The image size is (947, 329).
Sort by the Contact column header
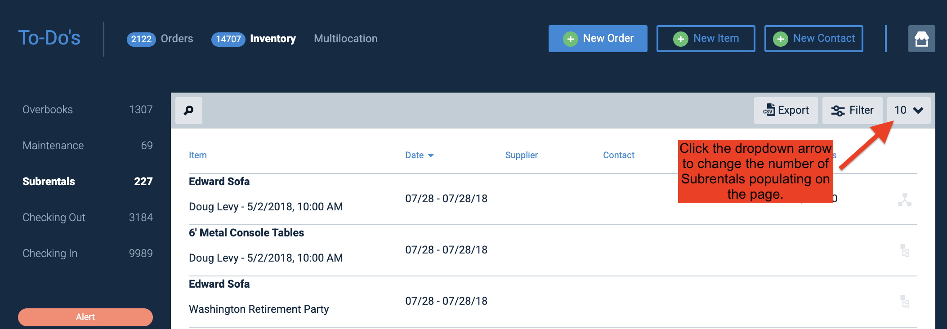[618, 155]
